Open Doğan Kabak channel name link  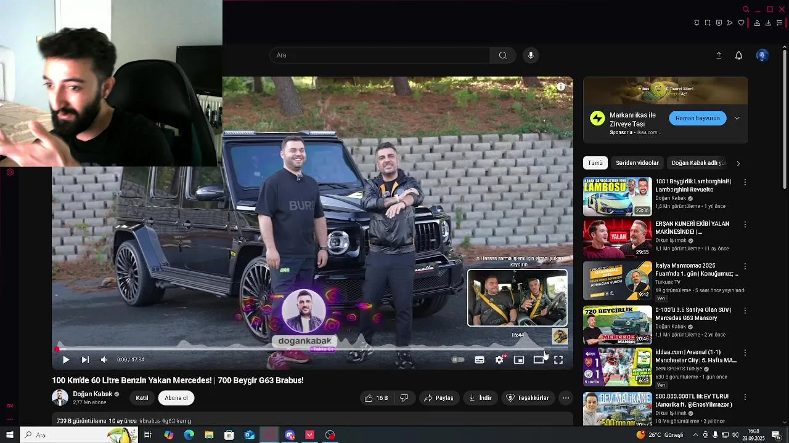(92, 394)
